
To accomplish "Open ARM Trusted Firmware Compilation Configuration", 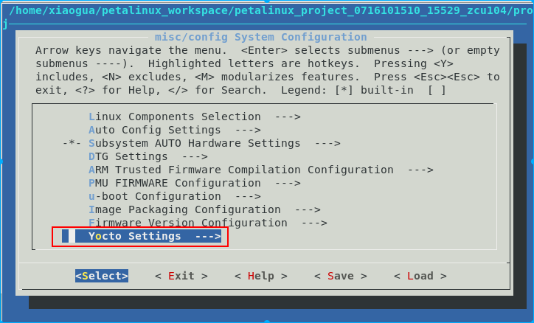I will (261, 170).
